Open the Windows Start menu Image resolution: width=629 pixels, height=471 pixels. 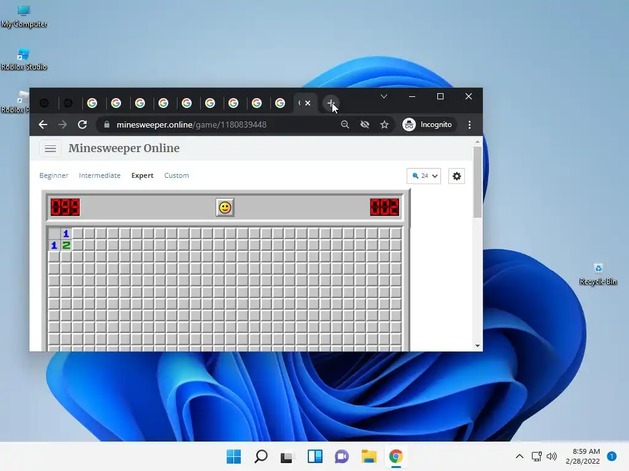point(234,456)
